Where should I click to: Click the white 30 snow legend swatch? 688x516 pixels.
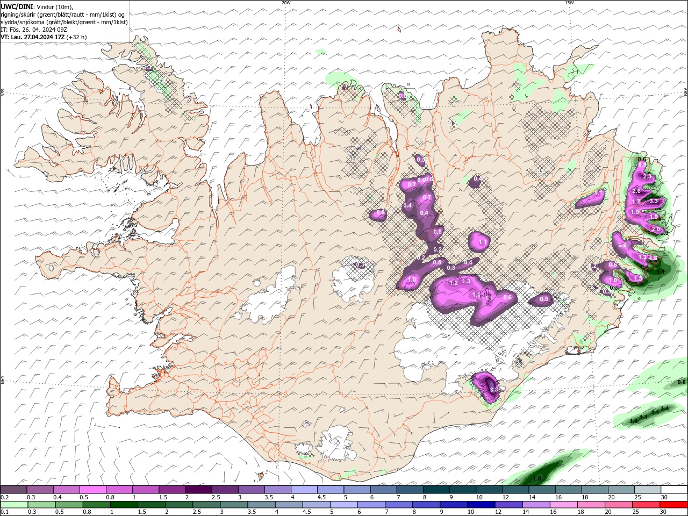[x=673, y=490]
